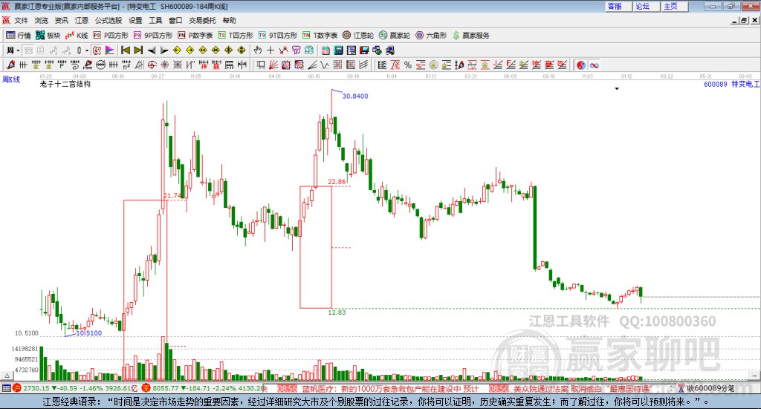The image size is (761, 409).
Task: Expand the candle style dropdown arrow
Action: click(x=87, y=50)
